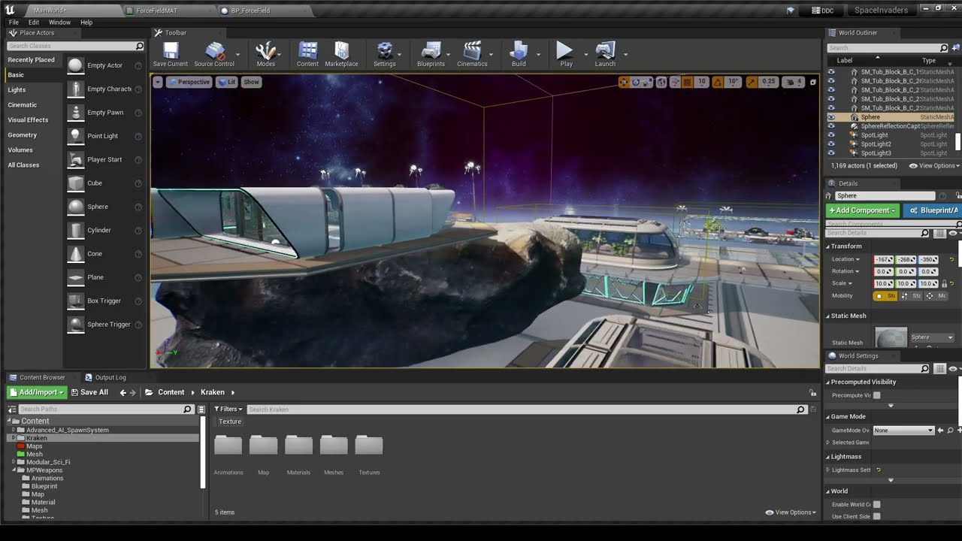Click the green Add Component button
Viewport: 962px width, 541px height.
point(862,210)
